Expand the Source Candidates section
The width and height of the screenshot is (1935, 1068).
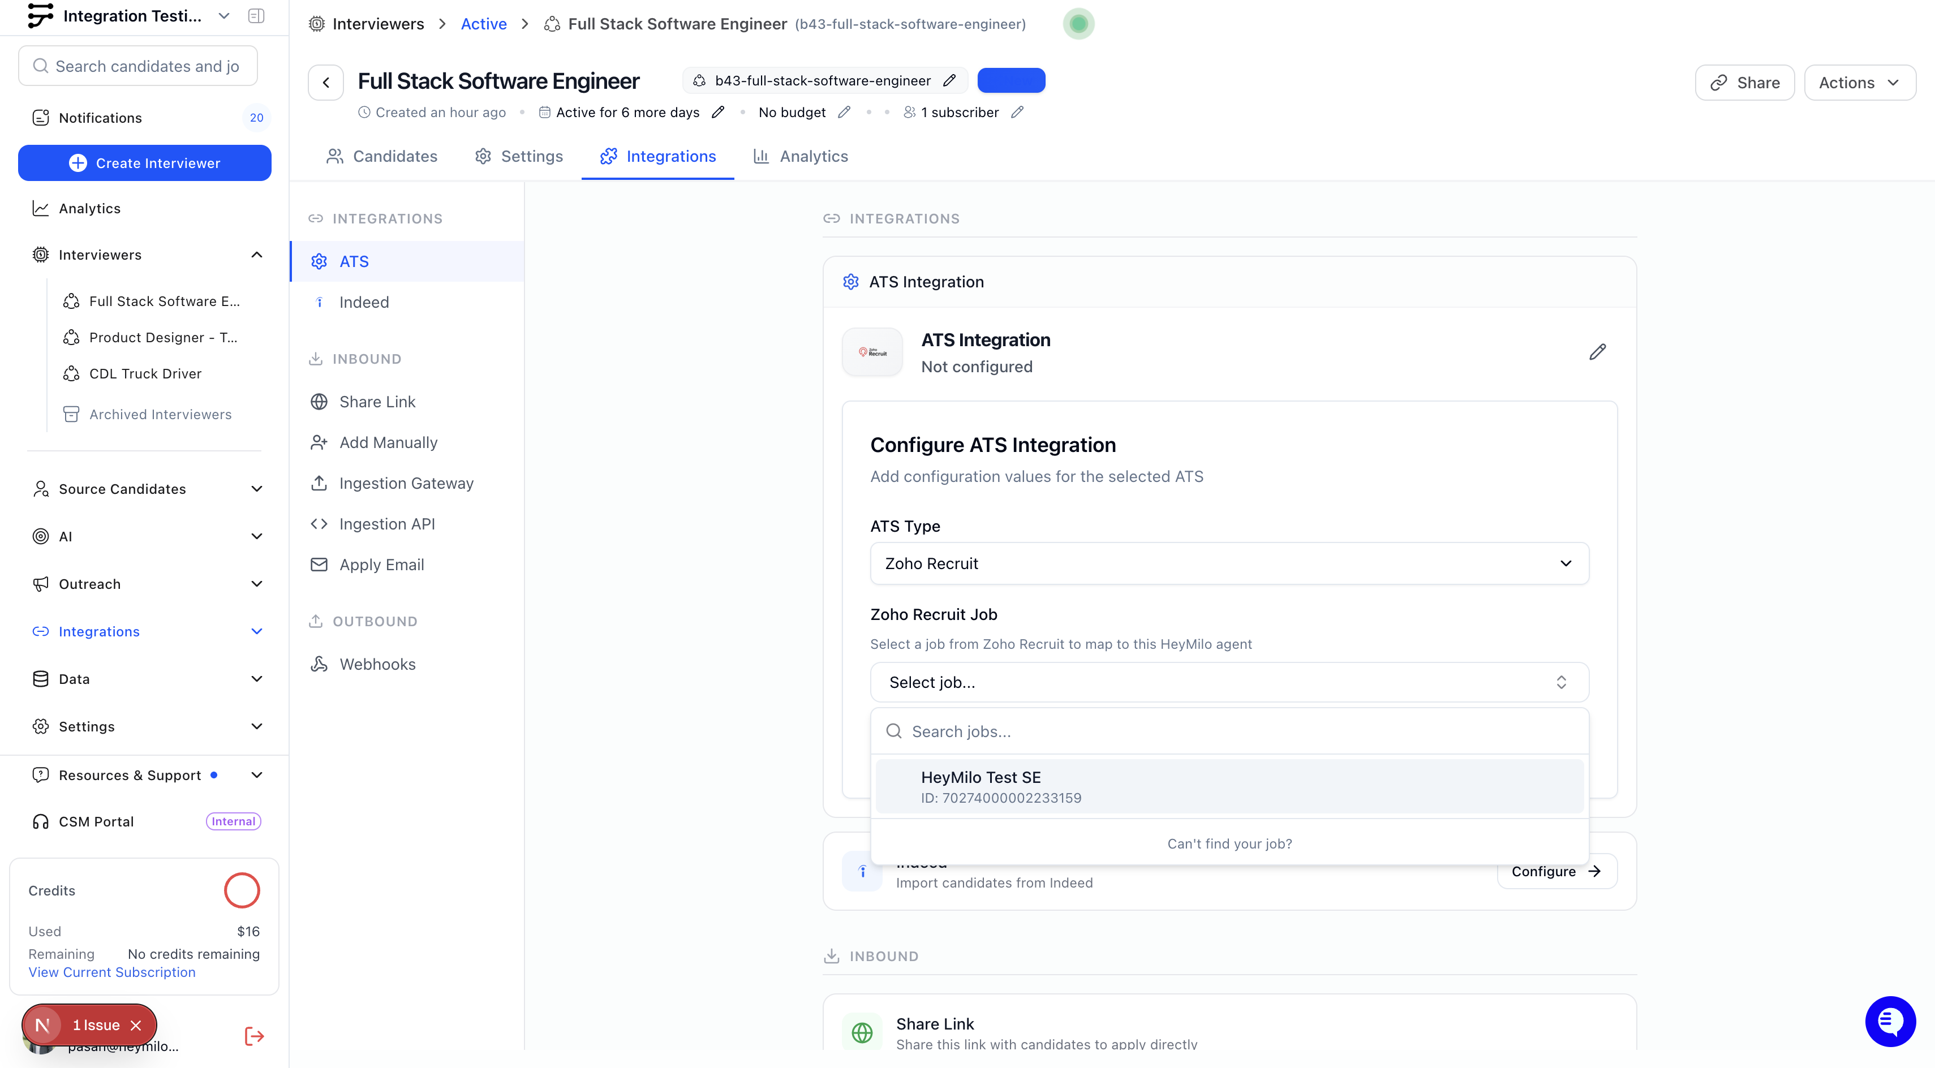point(256,489)
